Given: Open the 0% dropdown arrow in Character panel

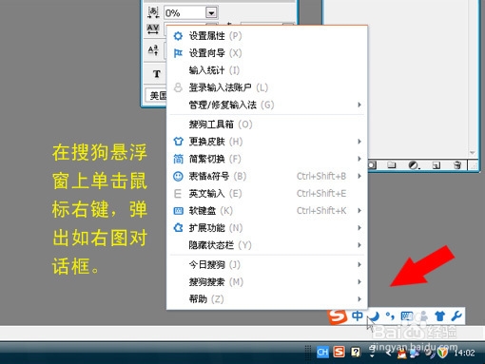Looking at the screenshot, I should (x=211, y=13).
